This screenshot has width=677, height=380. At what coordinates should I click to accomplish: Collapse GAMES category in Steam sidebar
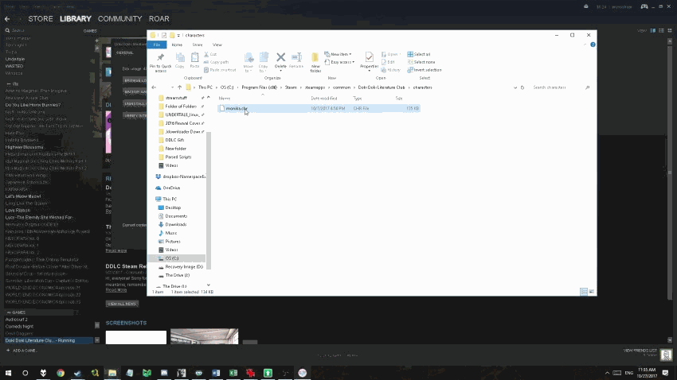[8, 312]
